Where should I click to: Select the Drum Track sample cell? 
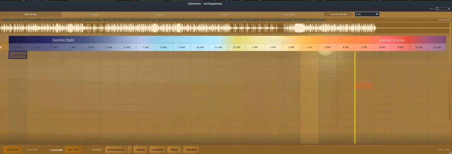pyautogui.click(x=18, y=55)
